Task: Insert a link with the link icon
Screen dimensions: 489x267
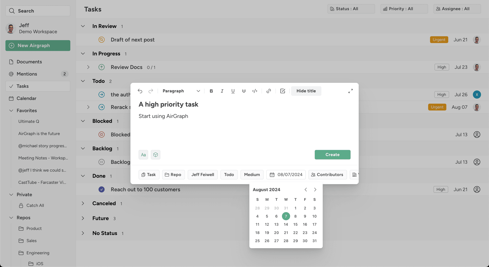Action: (268, 91)
